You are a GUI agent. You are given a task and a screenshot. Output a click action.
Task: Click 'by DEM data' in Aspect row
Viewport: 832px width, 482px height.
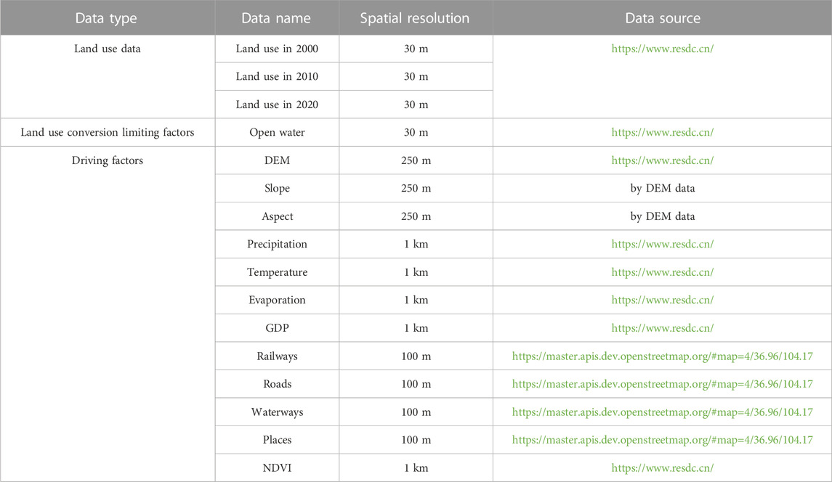click(662, 216)
